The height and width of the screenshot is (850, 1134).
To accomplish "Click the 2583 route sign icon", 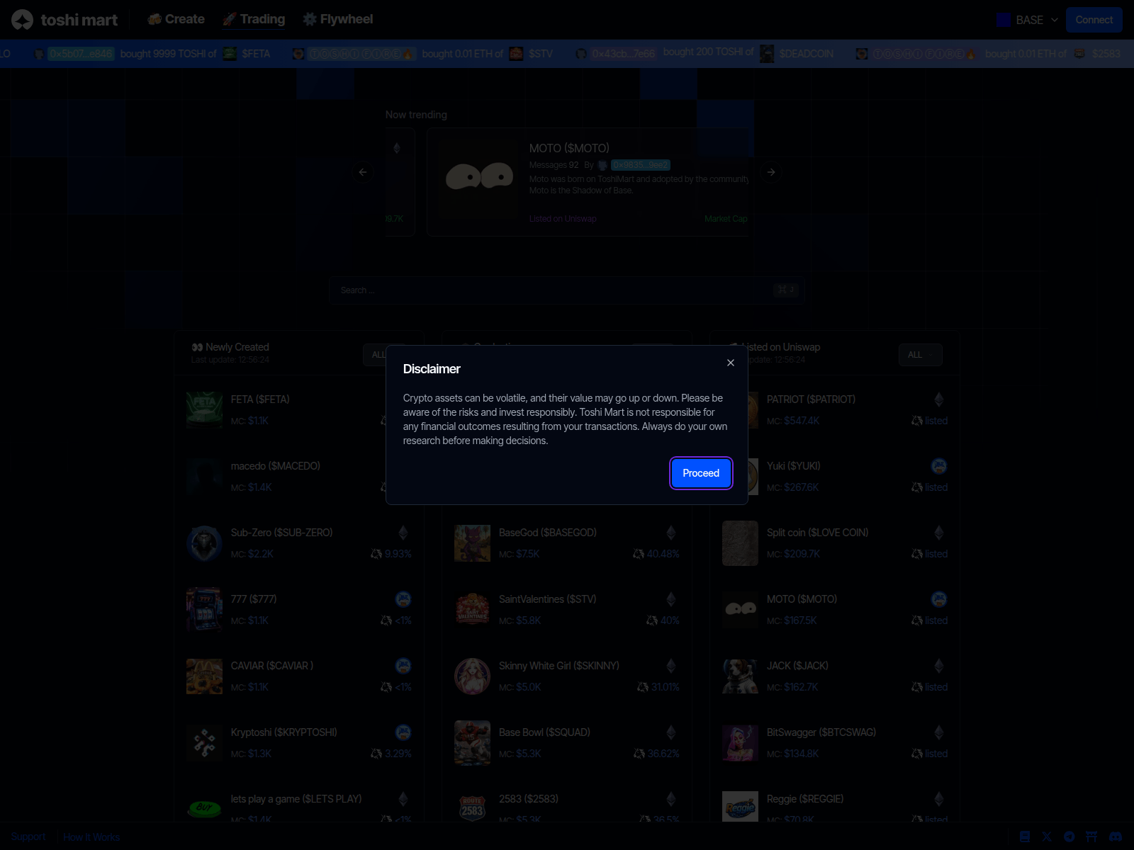I will coord(472,808).
